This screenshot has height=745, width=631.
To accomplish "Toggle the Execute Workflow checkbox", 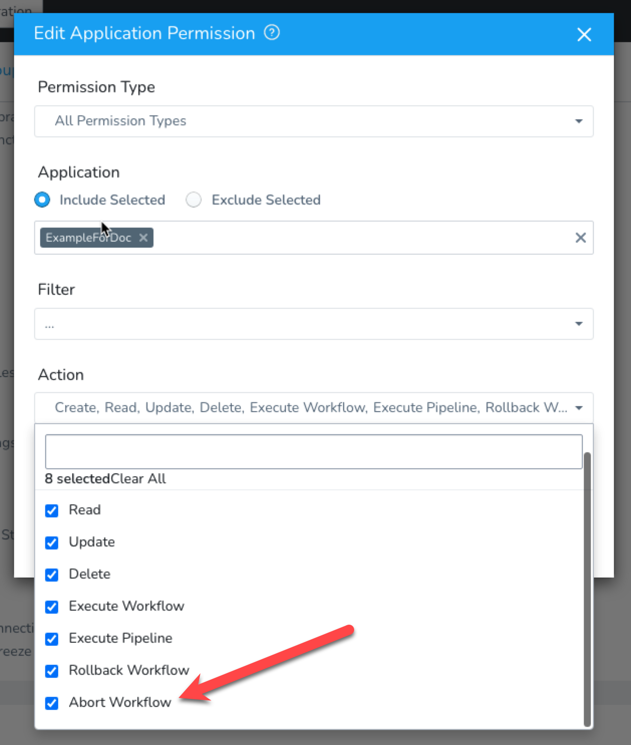I will (x=52, y=607).
